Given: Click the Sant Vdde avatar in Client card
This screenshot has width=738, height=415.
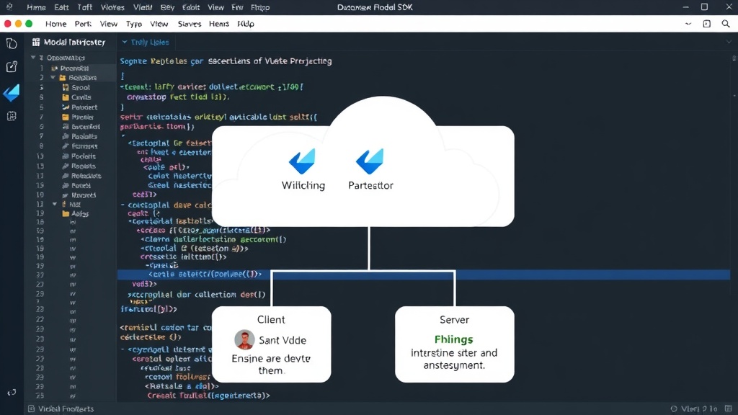Looking at the screenshot, I should (x=244, y=340).
